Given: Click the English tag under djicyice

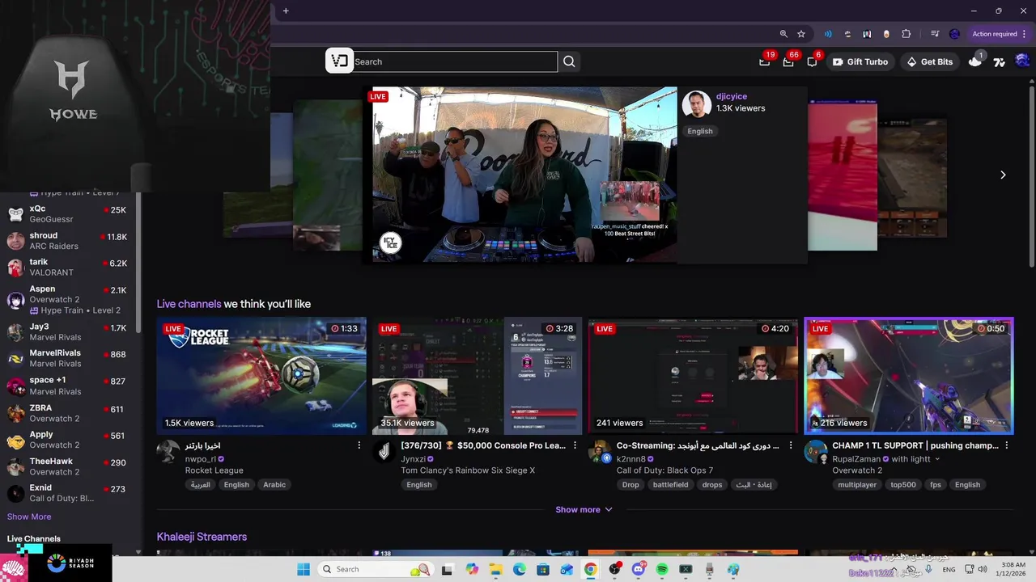Looking at the screenshot, I should coord(700,131).
